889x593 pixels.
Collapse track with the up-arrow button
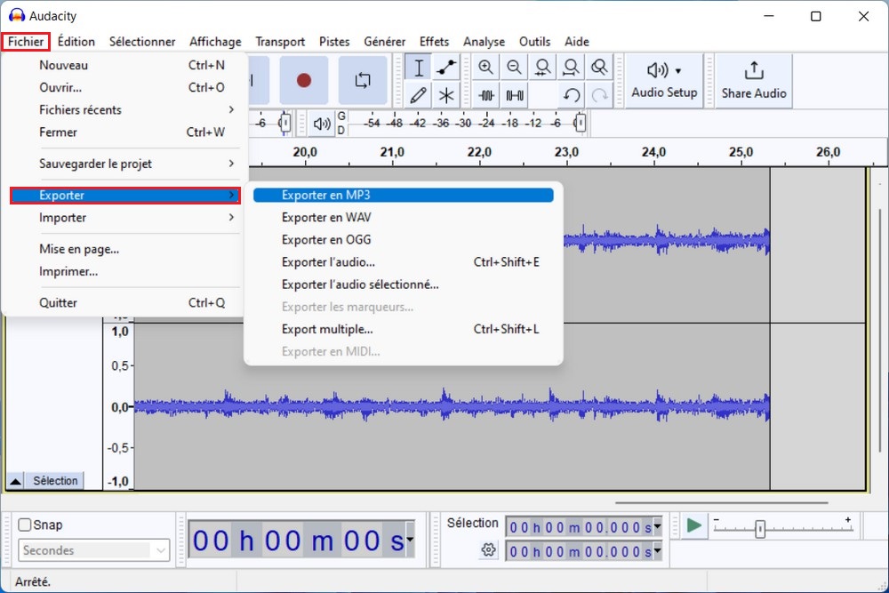[15, 481]
